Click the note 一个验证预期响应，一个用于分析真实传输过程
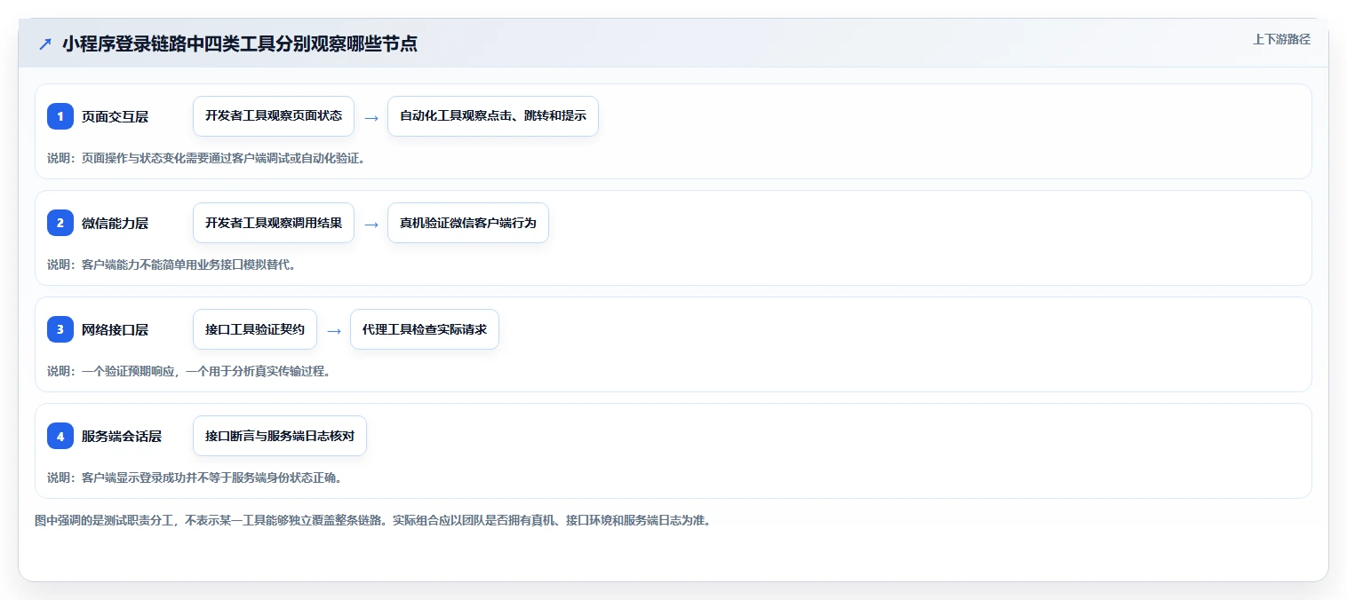 [x=189, y=371]
